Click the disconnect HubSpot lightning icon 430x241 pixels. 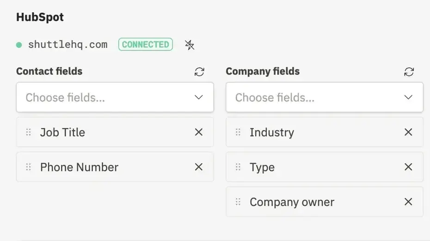click(x=190, y=45)
